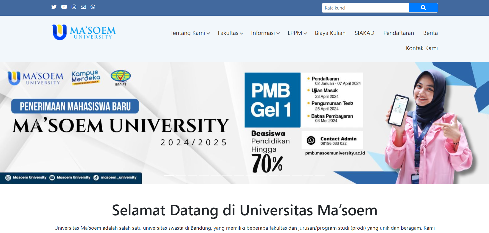The image size is (489, 233).
Task: Open the Biaya Kuliah page
Action: (330, 33)
